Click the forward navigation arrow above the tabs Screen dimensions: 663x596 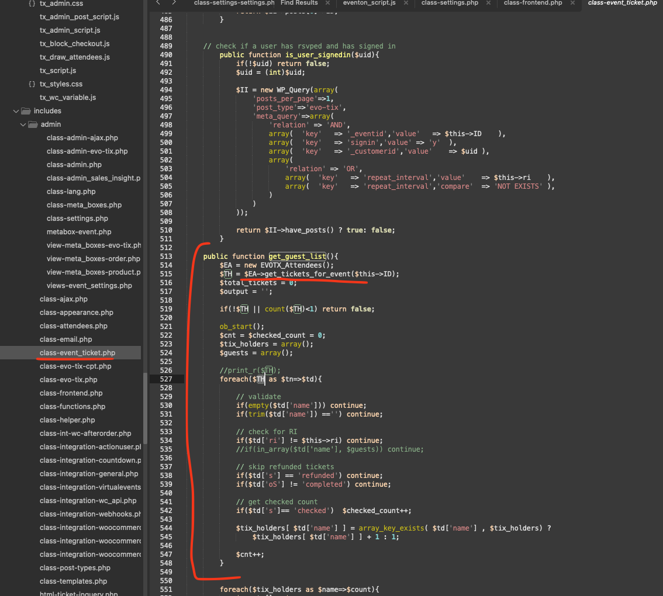(x=174, y=3)
